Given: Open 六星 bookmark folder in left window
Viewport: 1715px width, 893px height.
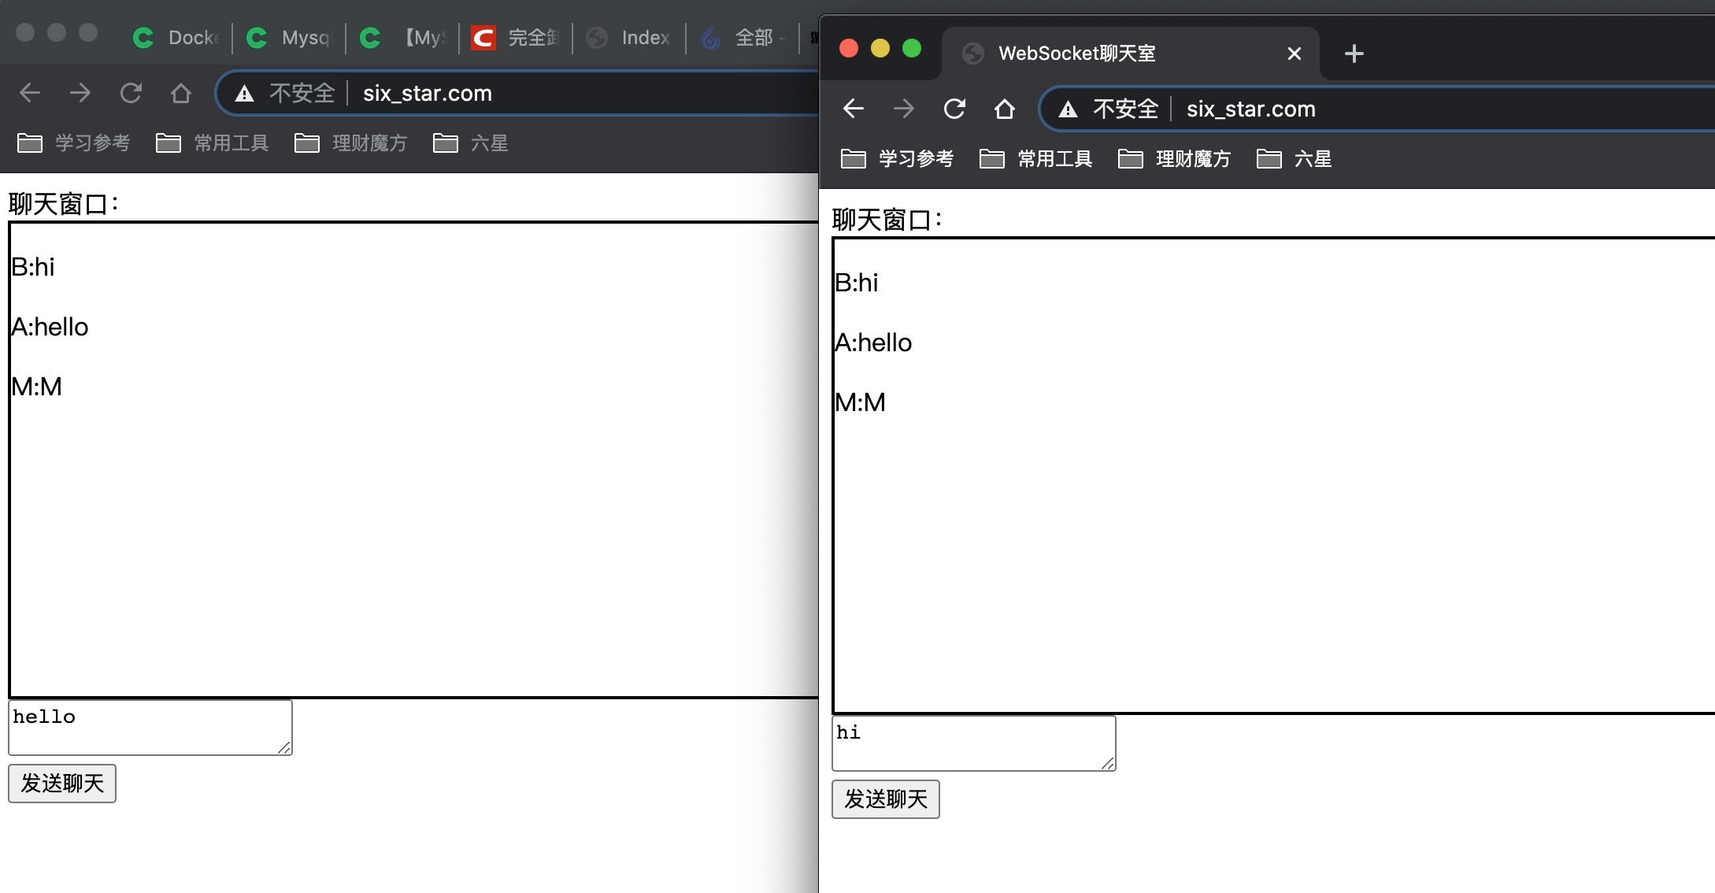Looking at the screenshot, I should (x=471, y=143).
